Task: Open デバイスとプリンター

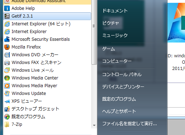Action: click(123, 87)
